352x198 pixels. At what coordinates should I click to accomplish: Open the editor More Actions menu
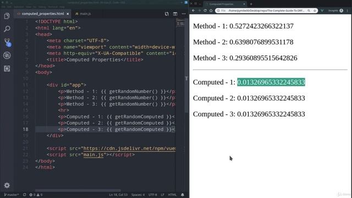click(184, 14)
